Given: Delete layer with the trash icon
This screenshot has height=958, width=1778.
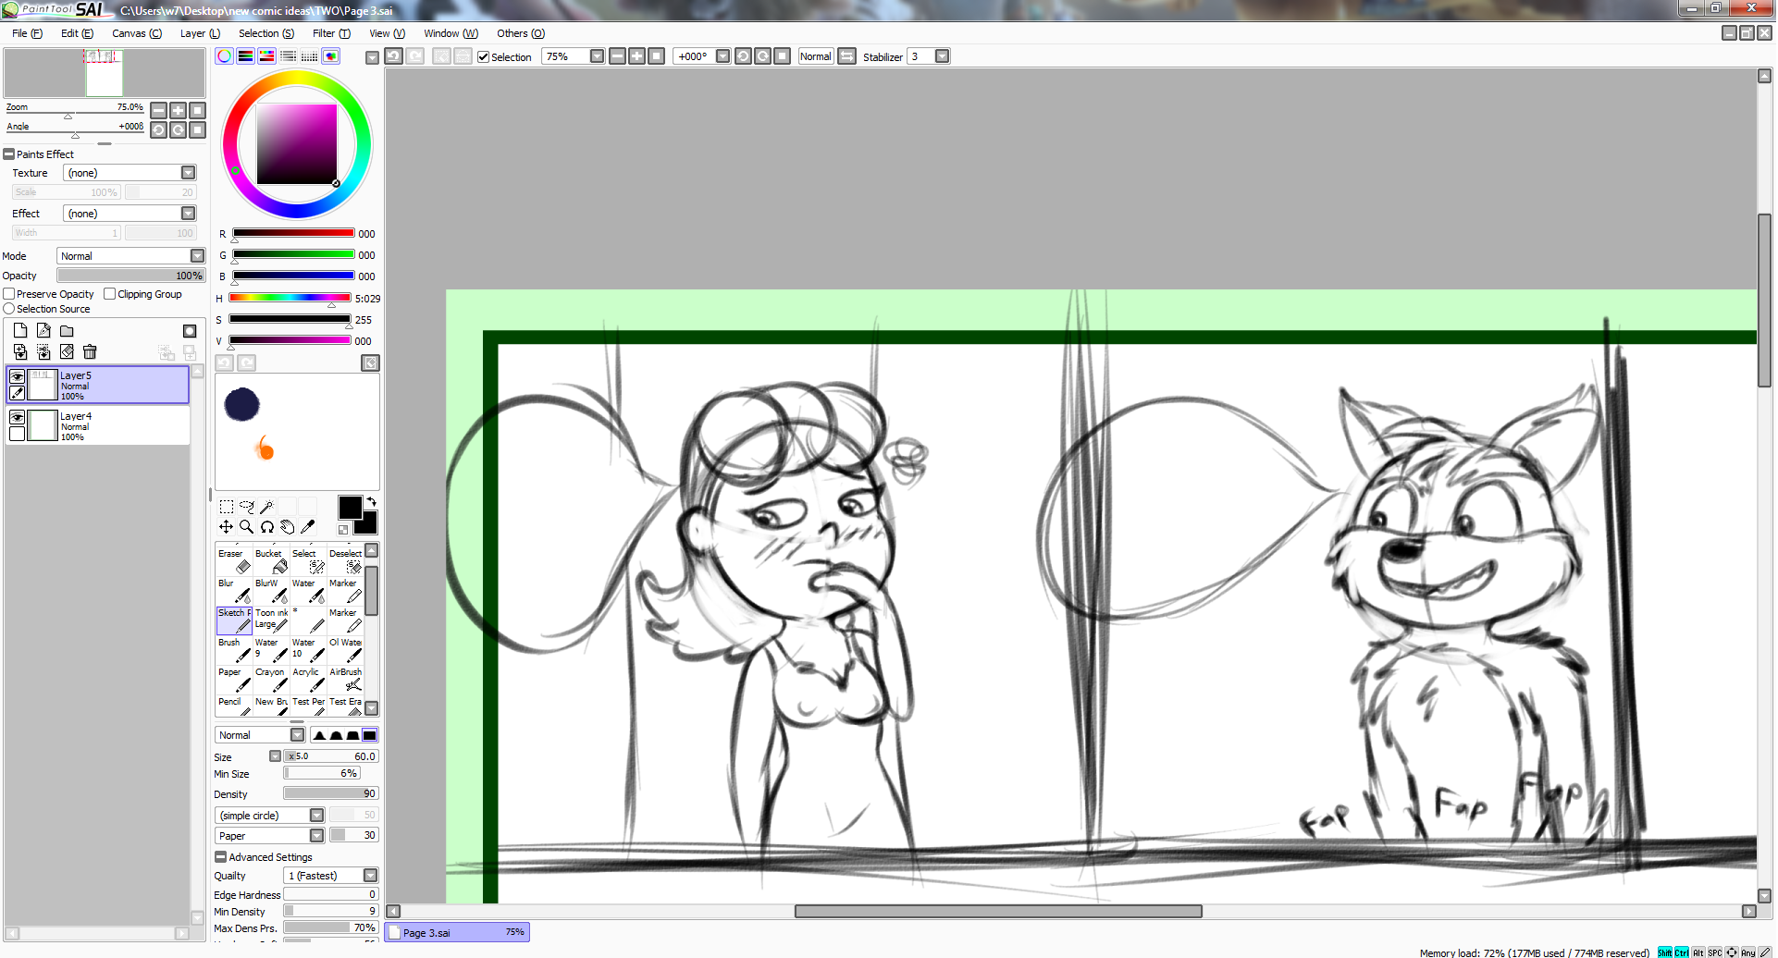Looking at the screenshot, I should [x=90, y=352].
